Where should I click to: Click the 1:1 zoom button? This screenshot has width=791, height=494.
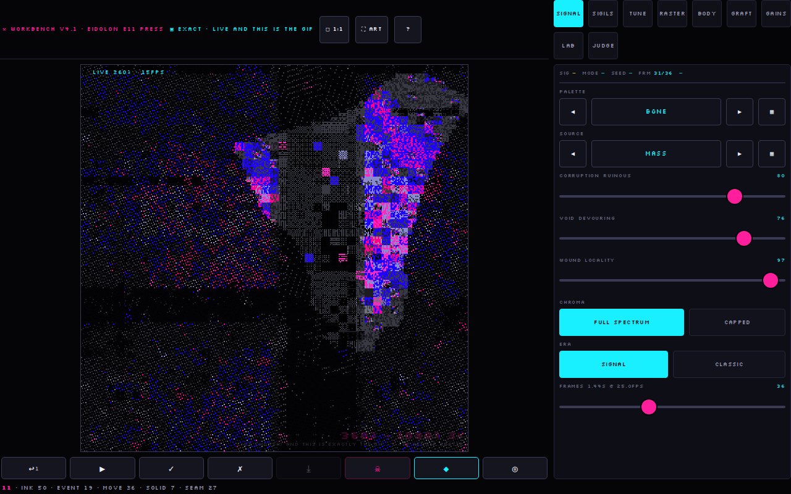(334, 30)
